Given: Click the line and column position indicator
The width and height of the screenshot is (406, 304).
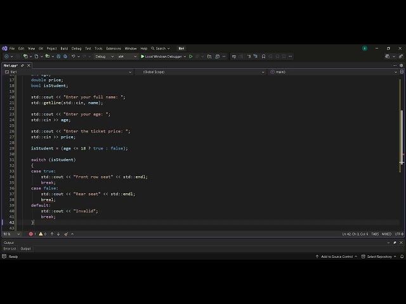Looking at the screenshot, I should 355,234.
